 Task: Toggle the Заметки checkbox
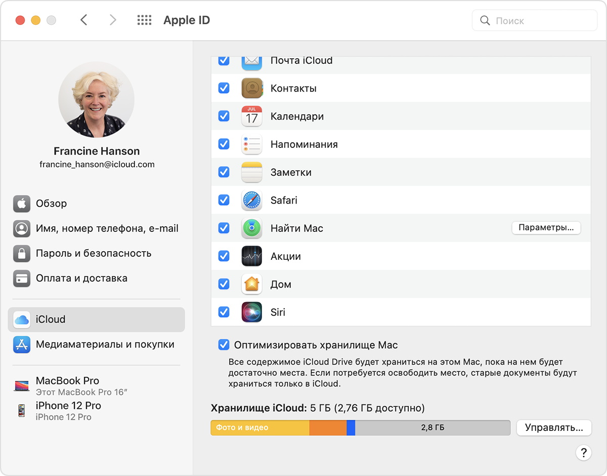224,172
